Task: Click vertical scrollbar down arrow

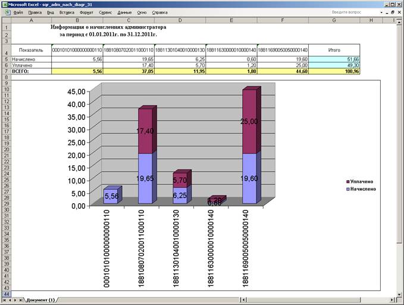Action: [x=399, y=294]
